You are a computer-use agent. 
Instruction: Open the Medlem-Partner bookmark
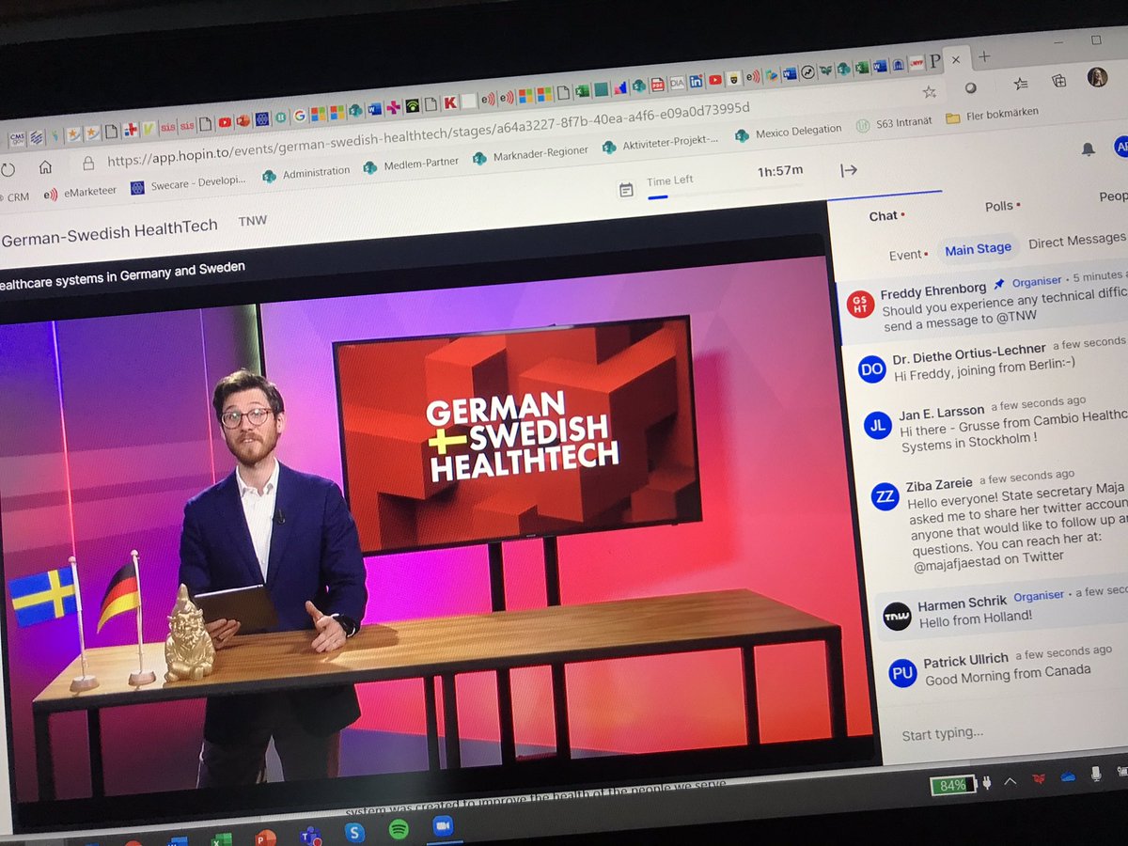411,165
